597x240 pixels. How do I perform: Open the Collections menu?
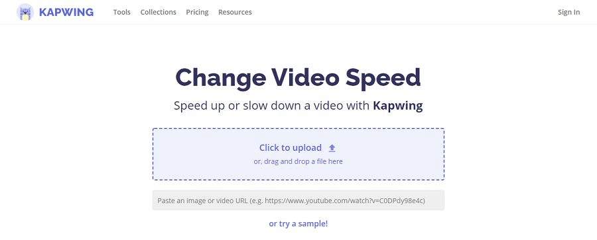point(159,12)
